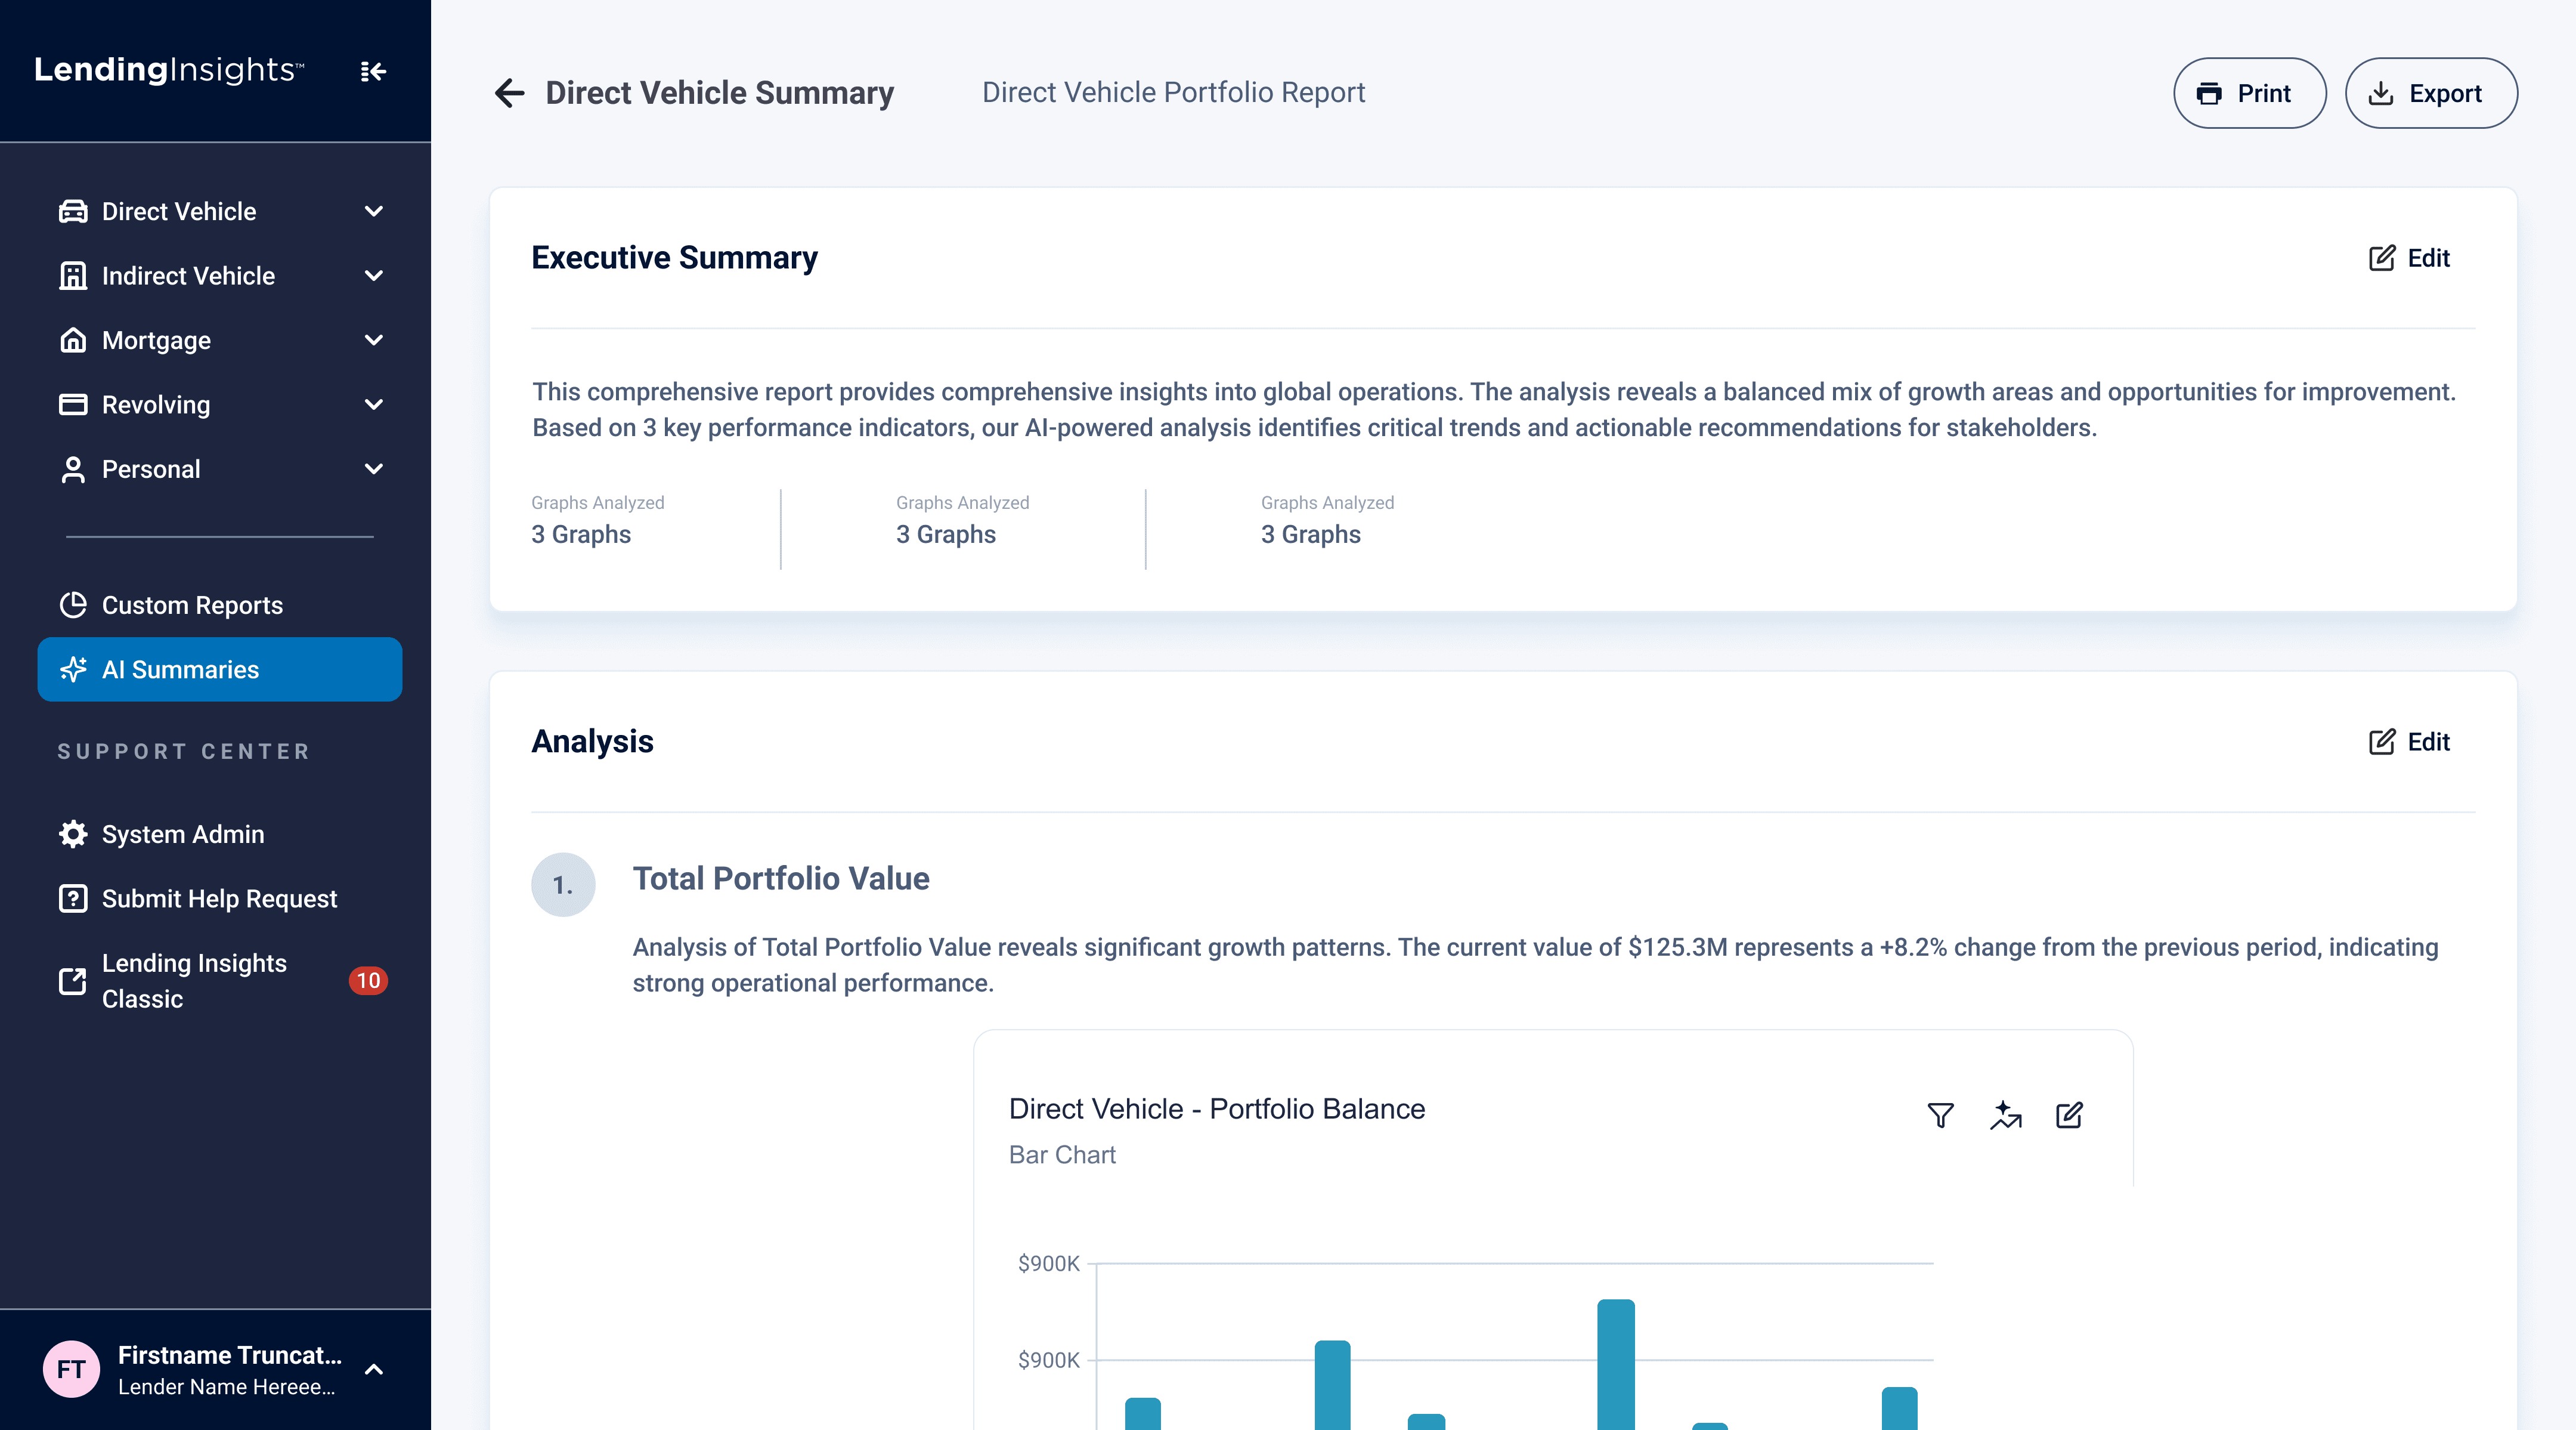Click the AI trend sparkle icon on chart
The height and width of the screenshot is (1430, 2576).
point(2005,1115)
